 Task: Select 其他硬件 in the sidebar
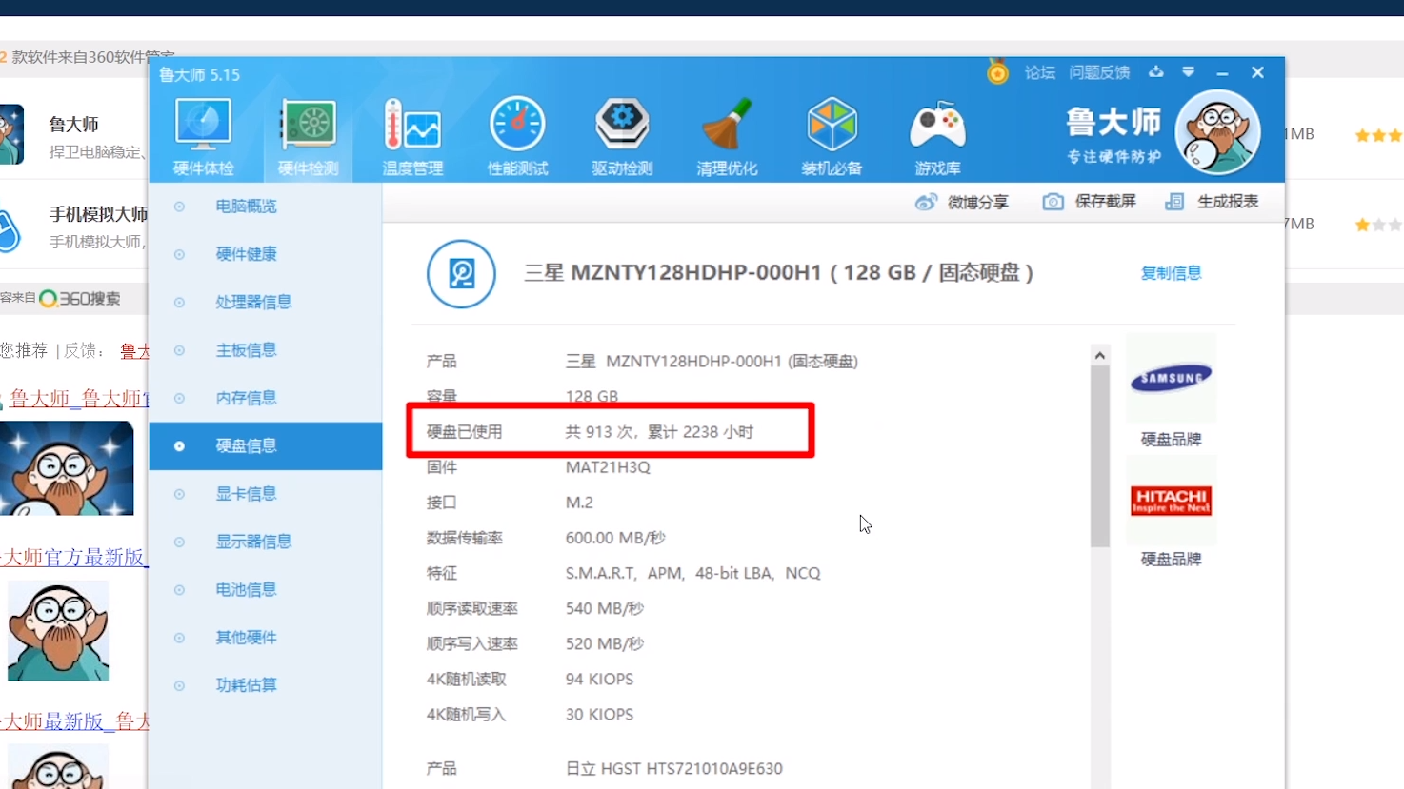click(x=266, y=638)
